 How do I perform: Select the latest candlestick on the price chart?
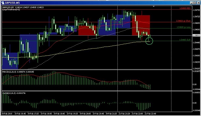[150, 36]
